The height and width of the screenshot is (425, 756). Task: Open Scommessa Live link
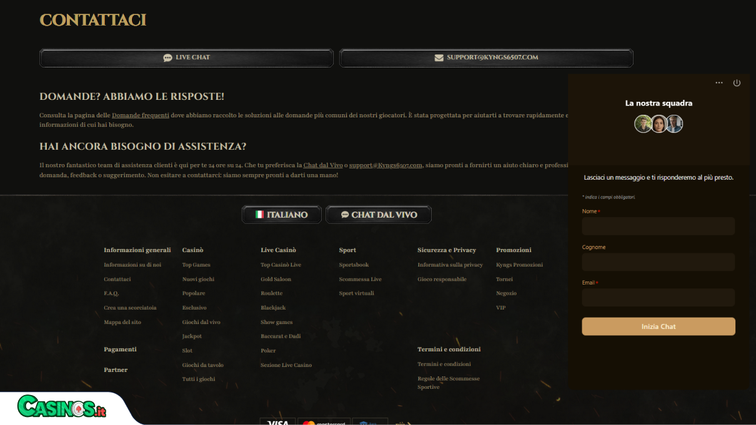coord(361,279)
